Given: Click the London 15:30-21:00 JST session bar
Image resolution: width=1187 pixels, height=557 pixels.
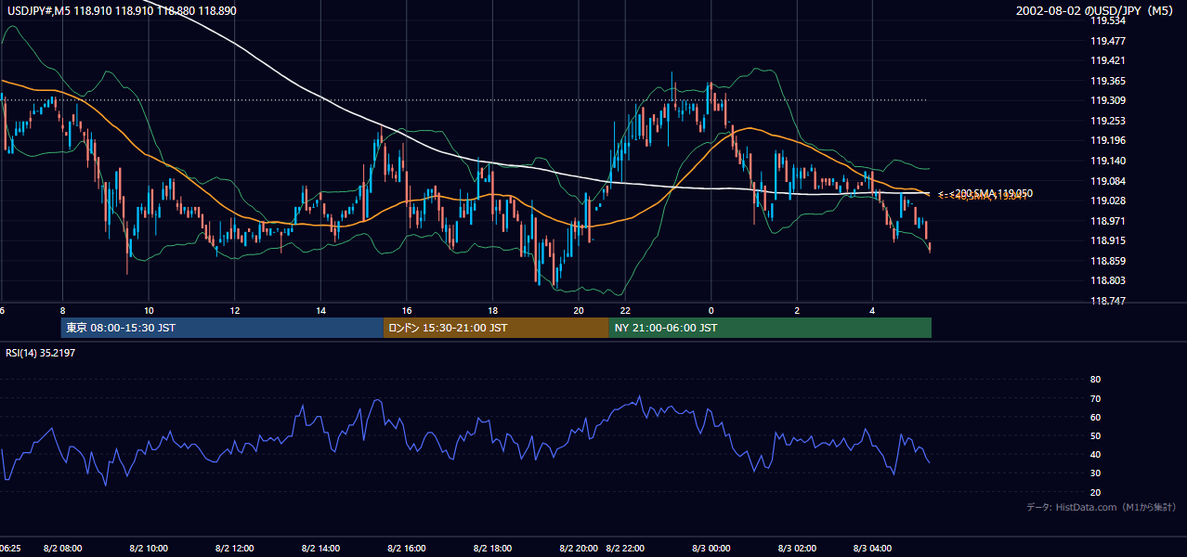Looking at the screenshot, I should click(x=496, y=328).
